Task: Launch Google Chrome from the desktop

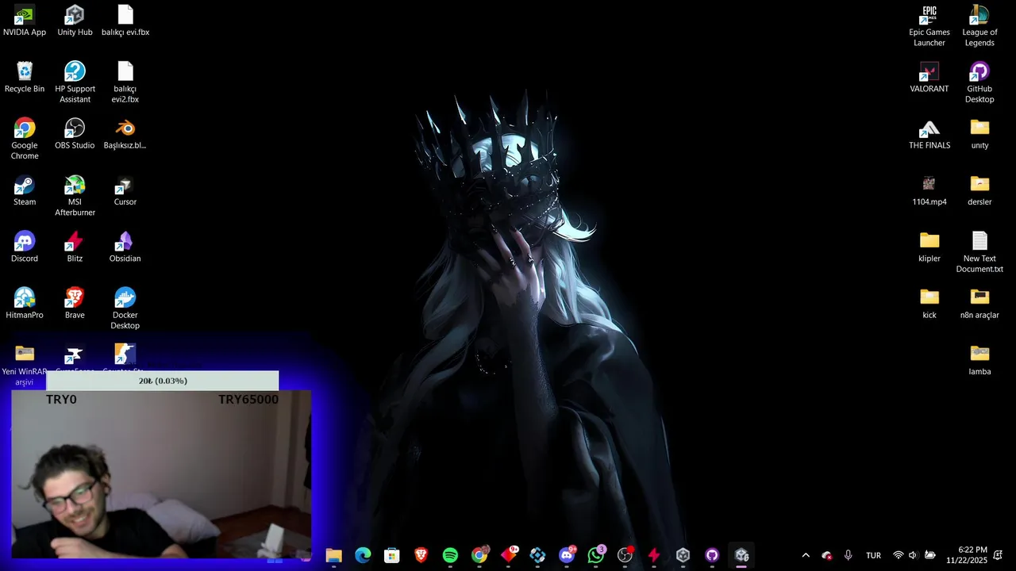Action: (x=25, y=139)
